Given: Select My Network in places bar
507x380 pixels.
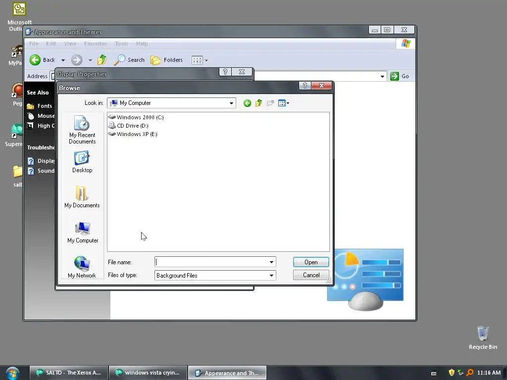Looking at the screenshot, I should click(x=82, y=267).
